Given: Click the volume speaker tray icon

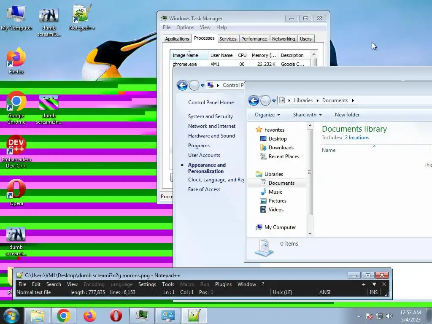Looking at the screenshot, I should [389, 316].
